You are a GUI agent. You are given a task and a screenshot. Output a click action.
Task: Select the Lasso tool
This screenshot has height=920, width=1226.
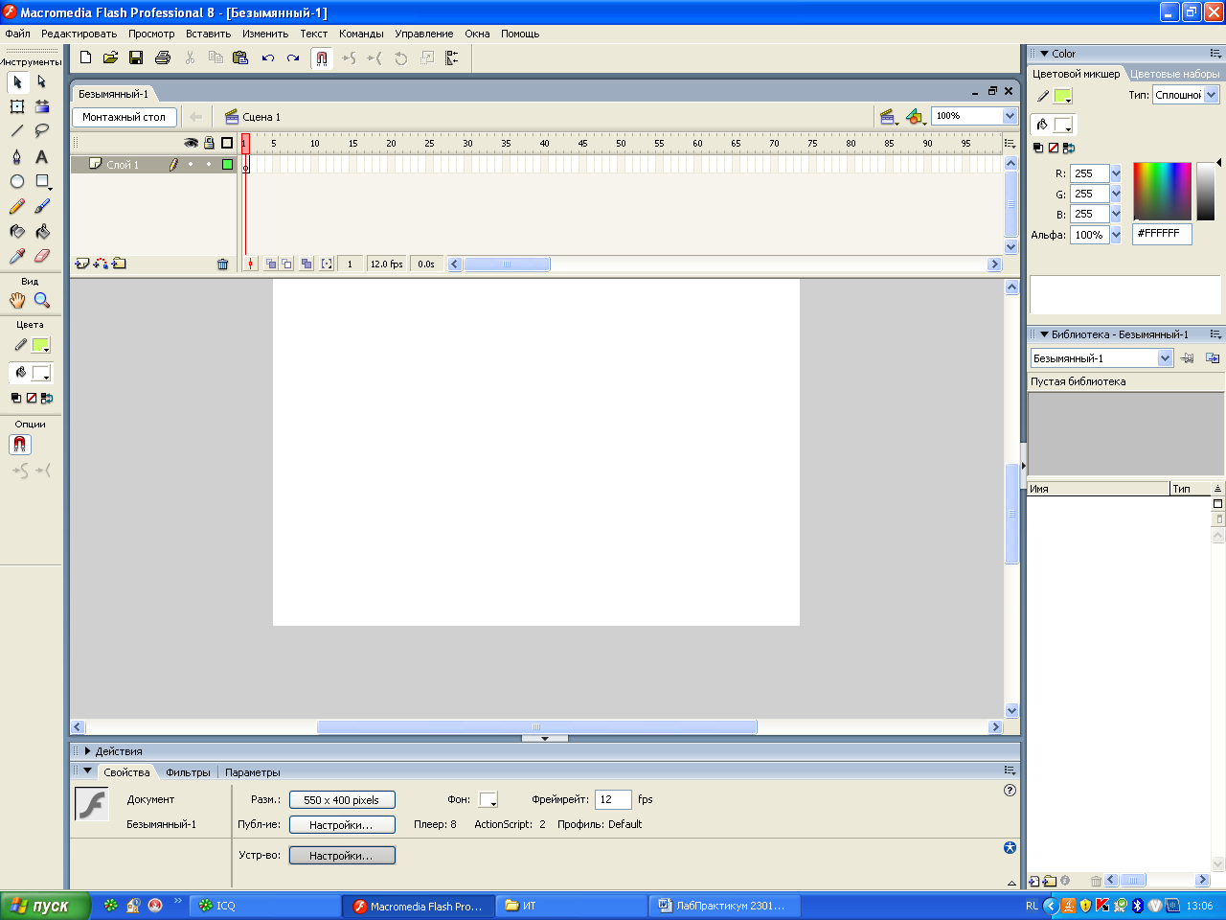[x=42, y=130]
